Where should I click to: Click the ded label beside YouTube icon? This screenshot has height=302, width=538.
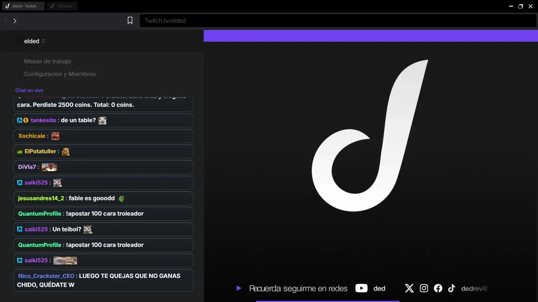click(x=380, y=289)
